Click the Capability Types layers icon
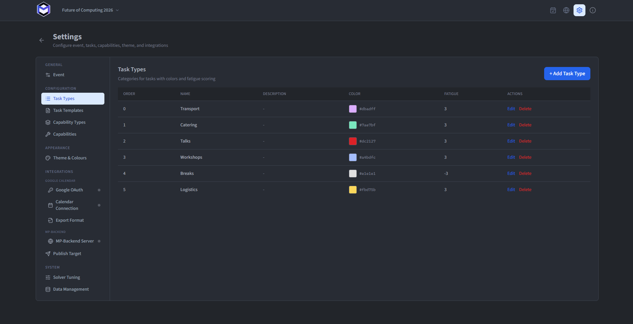 coord(48,122)
